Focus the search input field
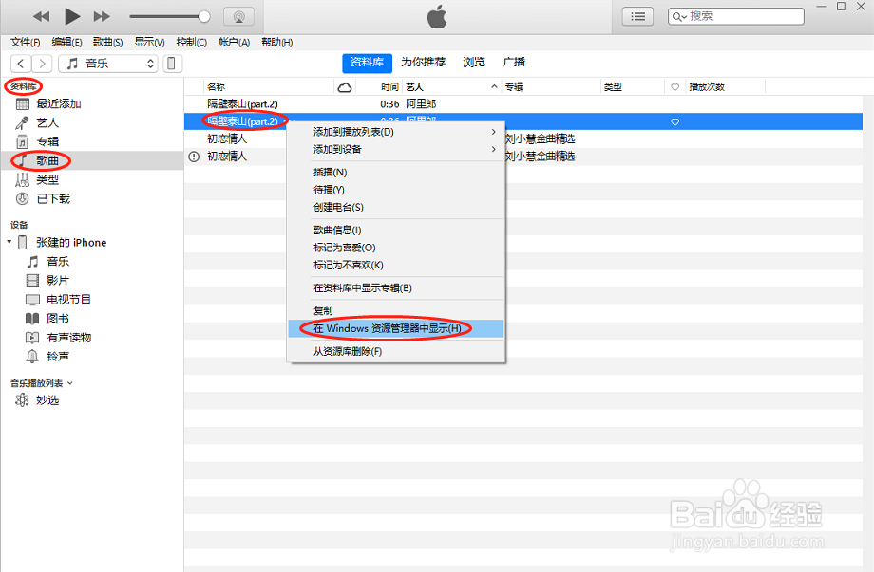 pyautogui.click(x=735, y=17)
